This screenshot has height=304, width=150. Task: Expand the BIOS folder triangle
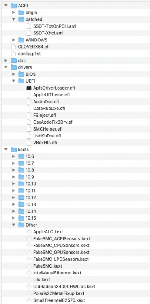click(x=13, y=74)
